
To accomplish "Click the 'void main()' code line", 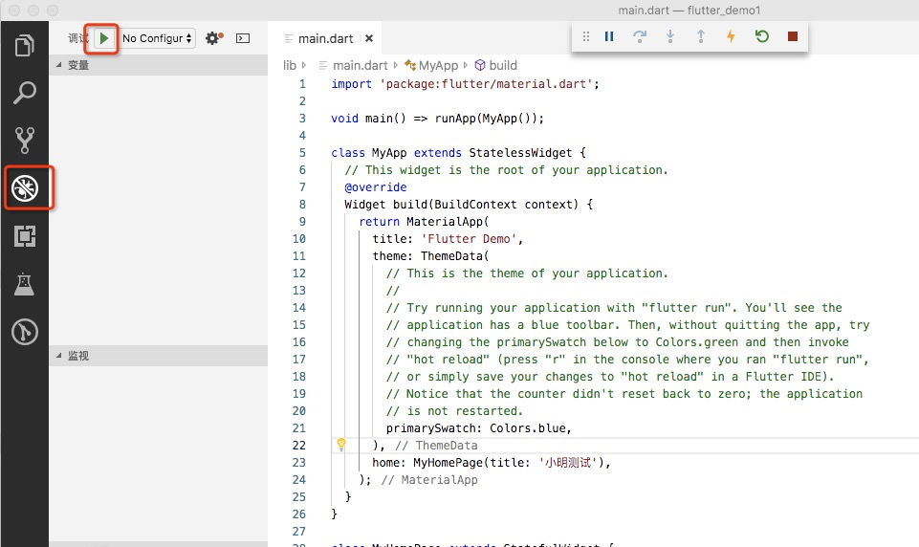I will click(437, 119).
